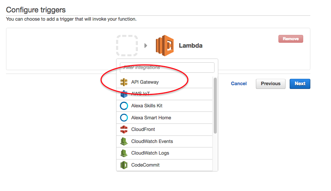The height and width of the screenshot is (191, 331).
Task: Choose Alexa Skills Kit integration
Action: click(165, 106)
